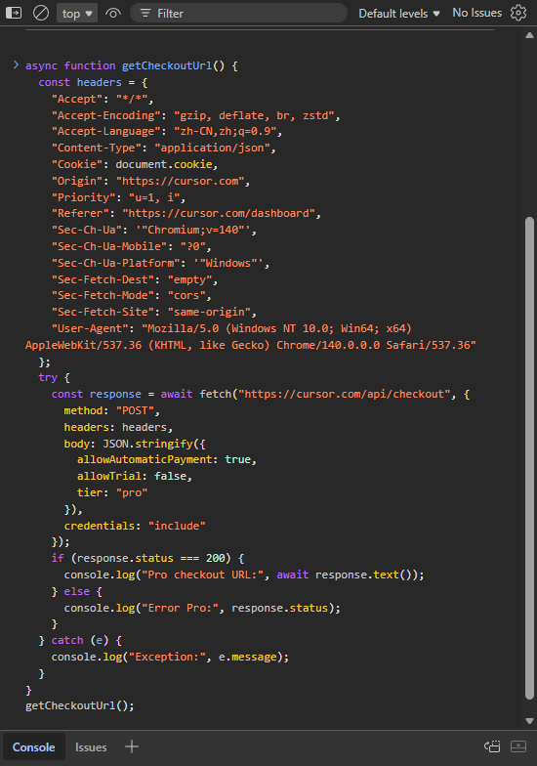Click the "Error Pro:" string
Image resolution: width=537 pixels, height=766 pixels.
pyautogui.click(x=180, y=608)
